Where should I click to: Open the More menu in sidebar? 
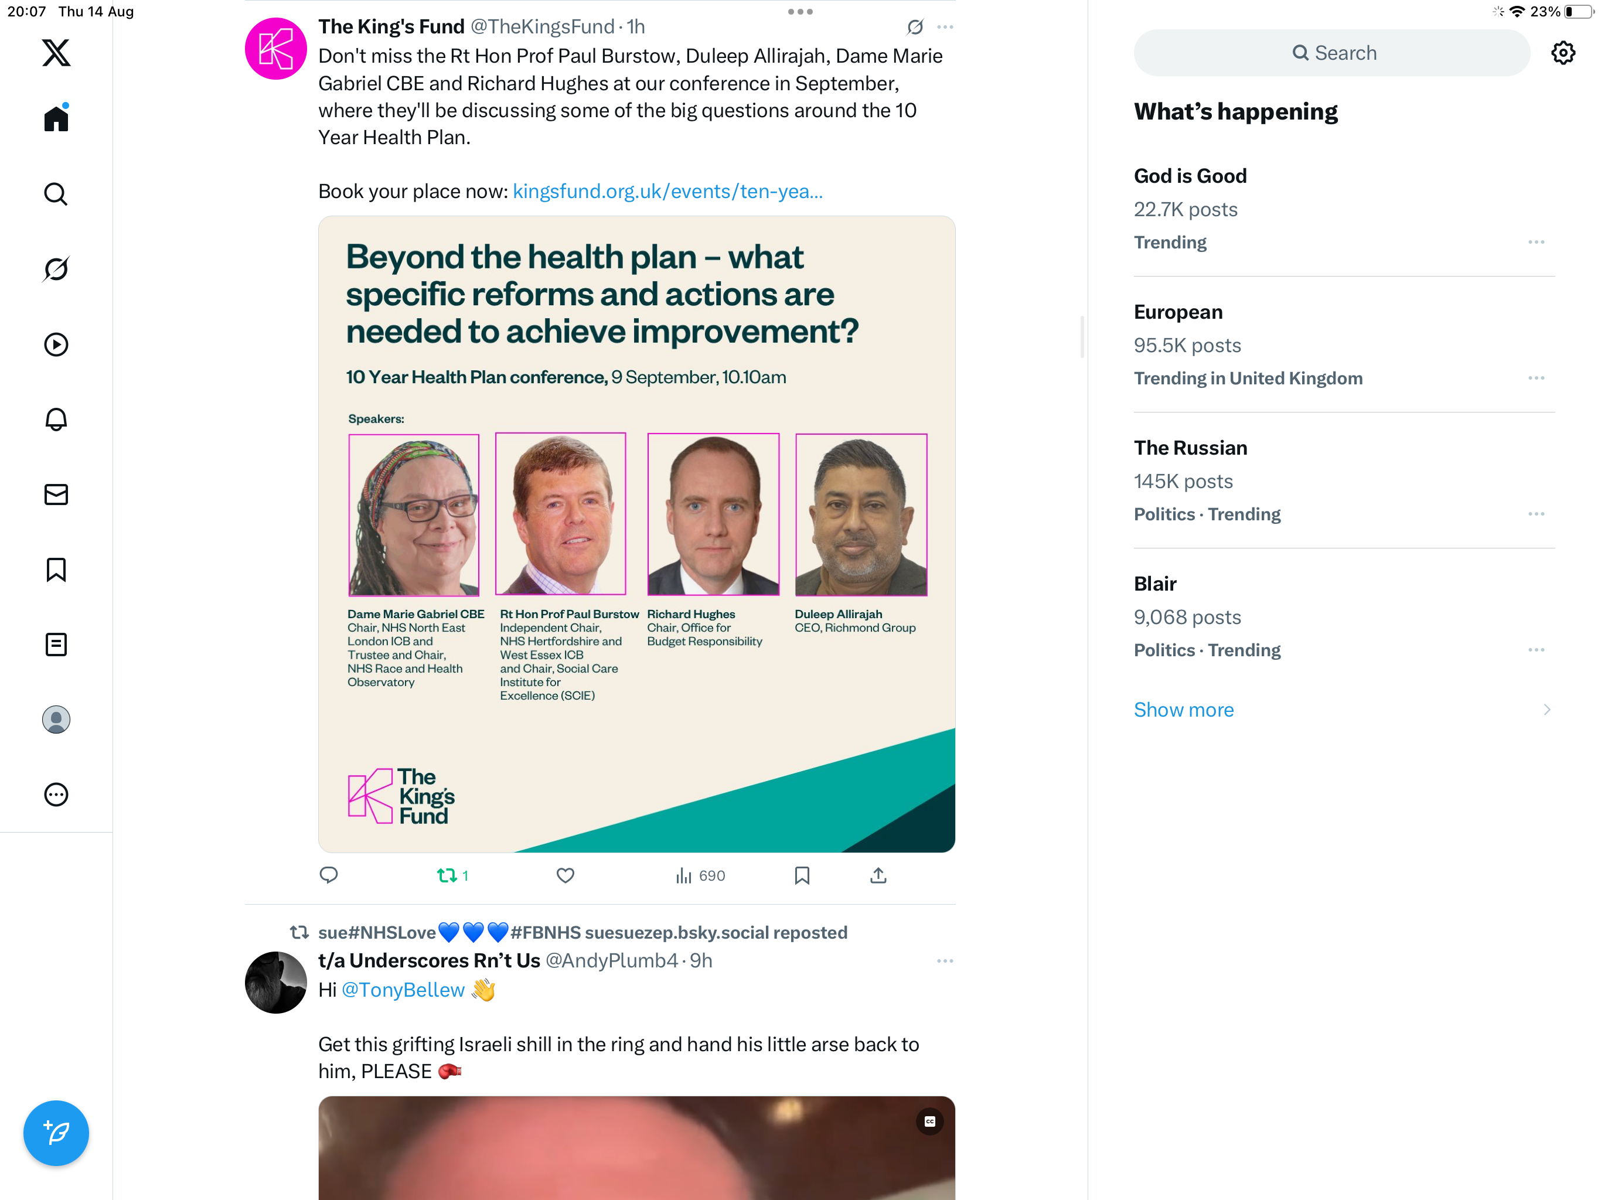tap(56, 795)
